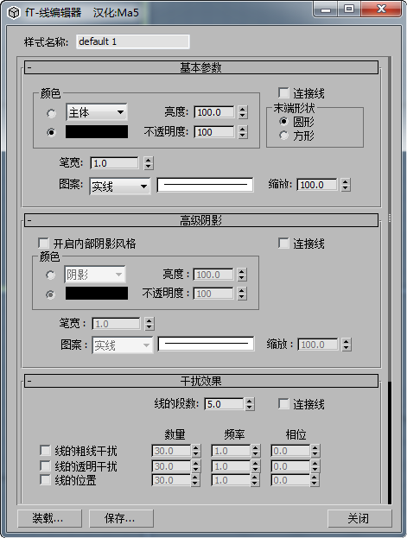Click the black color swatch in 基本参数
The image size is (407, 538).
[97, 132]
